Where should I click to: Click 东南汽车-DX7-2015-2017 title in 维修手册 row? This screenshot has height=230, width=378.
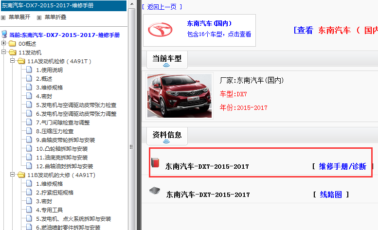coord(207,166)
